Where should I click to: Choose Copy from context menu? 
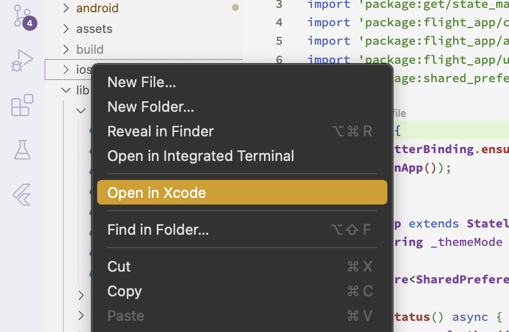[124, 291]
